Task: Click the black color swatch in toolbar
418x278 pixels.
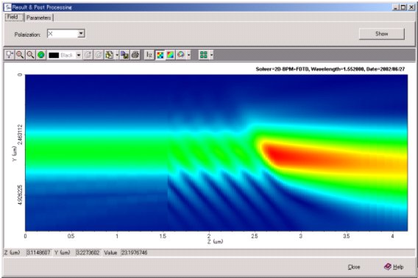Action: [54, 55]
